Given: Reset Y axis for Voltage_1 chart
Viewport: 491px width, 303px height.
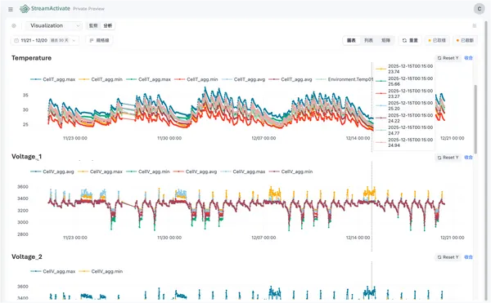Looking at the screenshot, I should click(448, 158).
